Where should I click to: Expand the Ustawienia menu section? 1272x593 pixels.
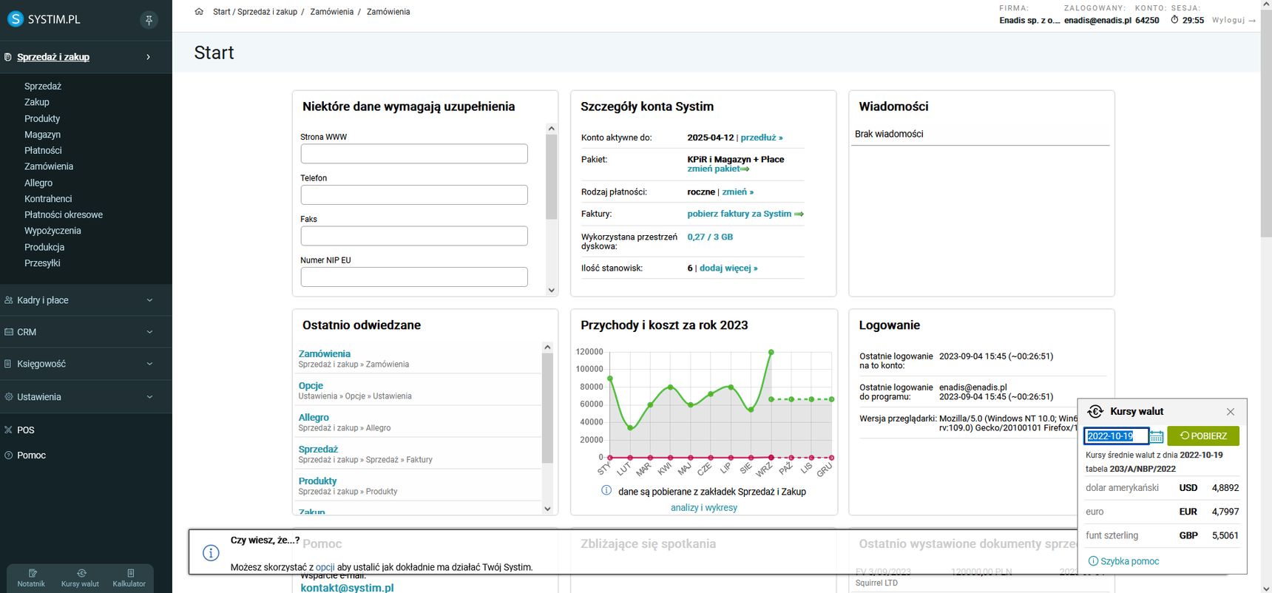[149, 397]
